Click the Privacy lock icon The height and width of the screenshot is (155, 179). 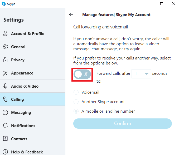5,60
